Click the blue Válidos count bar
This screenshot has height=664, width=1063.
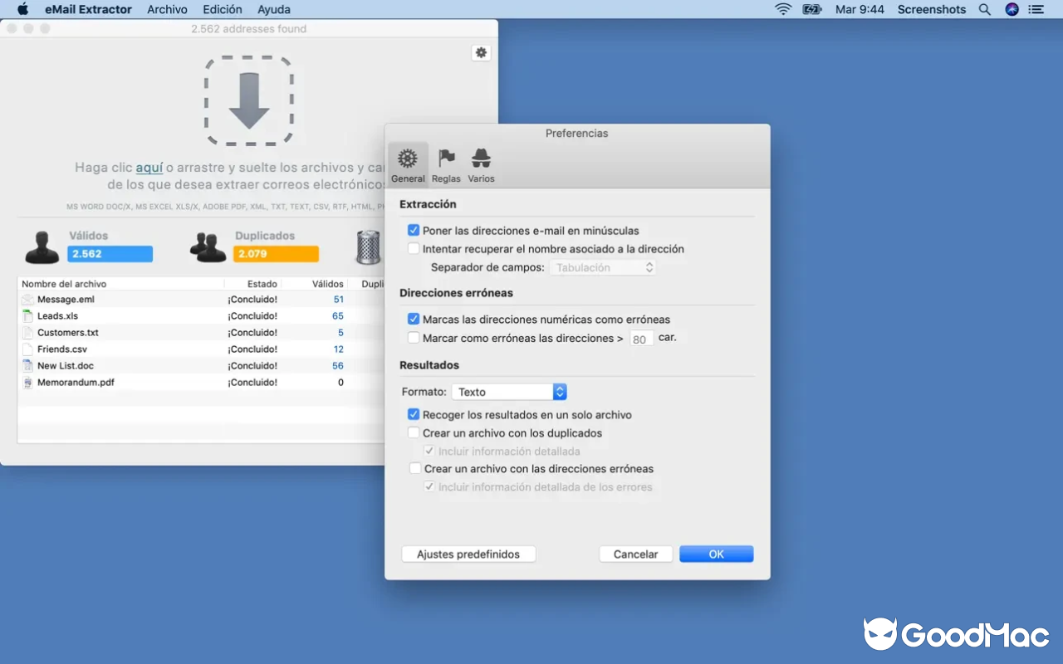coord(110,253)
